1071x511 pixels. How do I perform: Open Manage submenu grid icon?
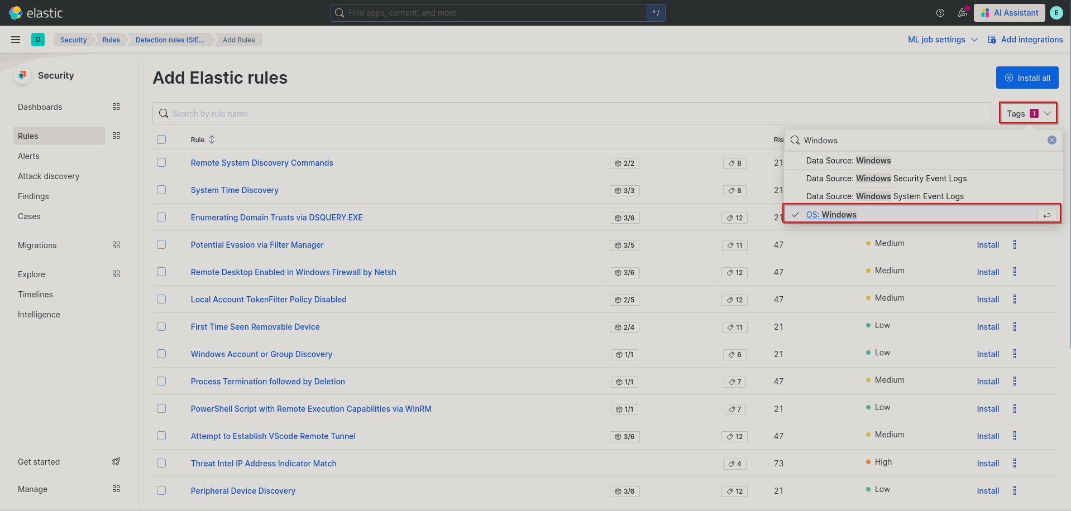click(116, 489)
